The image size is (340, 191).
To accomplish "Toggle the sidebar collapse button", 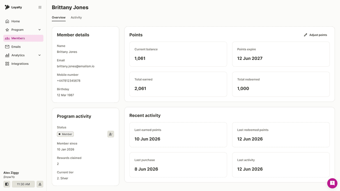I will click(7, 184).
